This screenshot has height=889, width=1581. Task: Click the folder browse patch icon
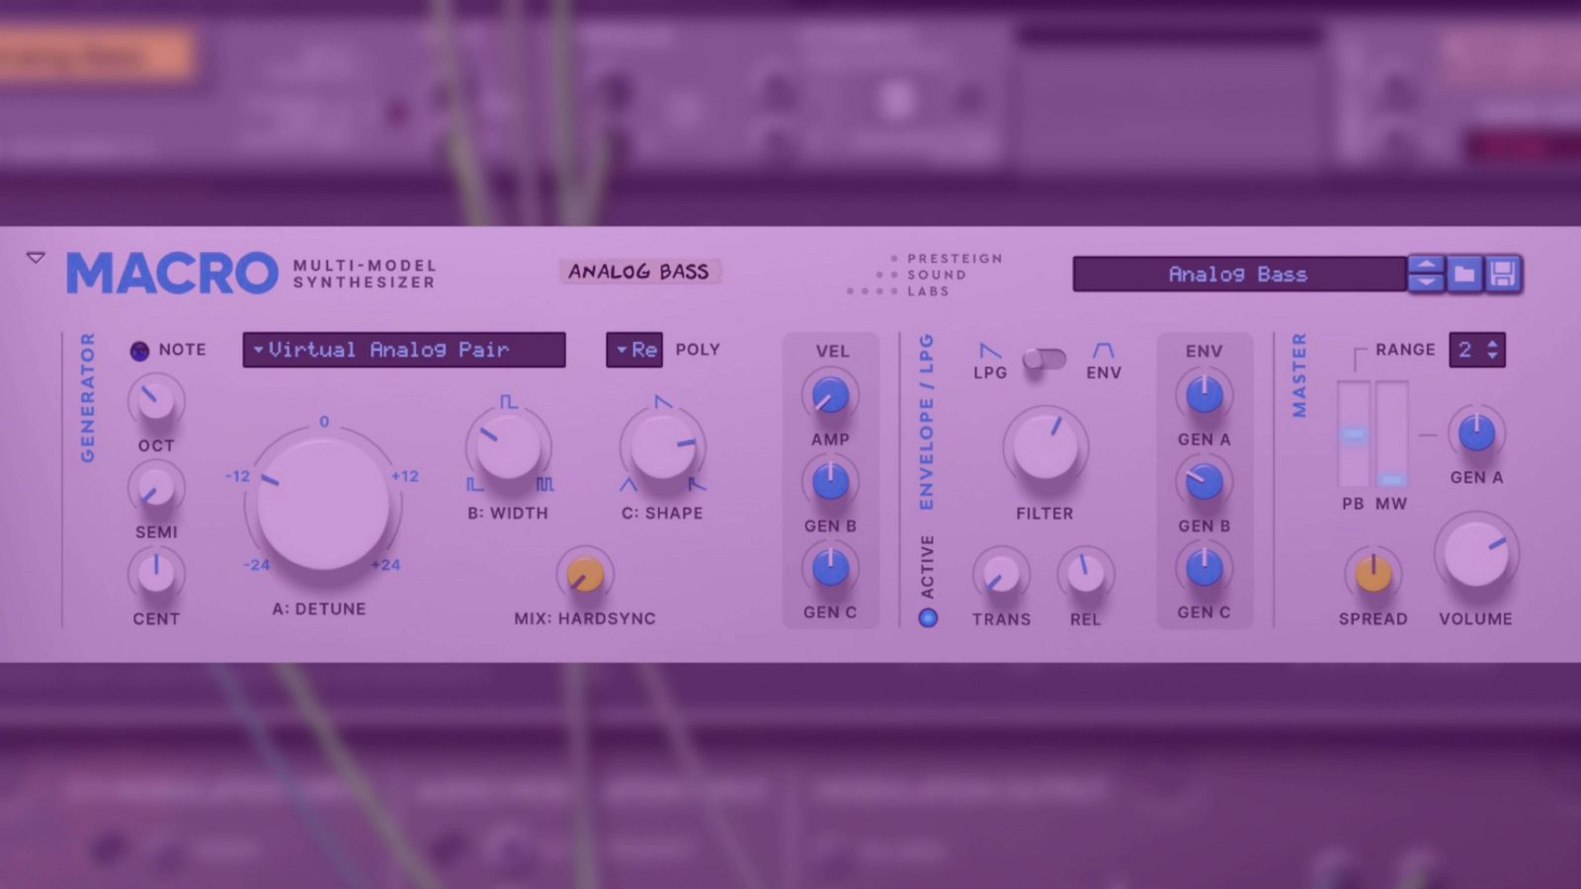(1464, 274)
